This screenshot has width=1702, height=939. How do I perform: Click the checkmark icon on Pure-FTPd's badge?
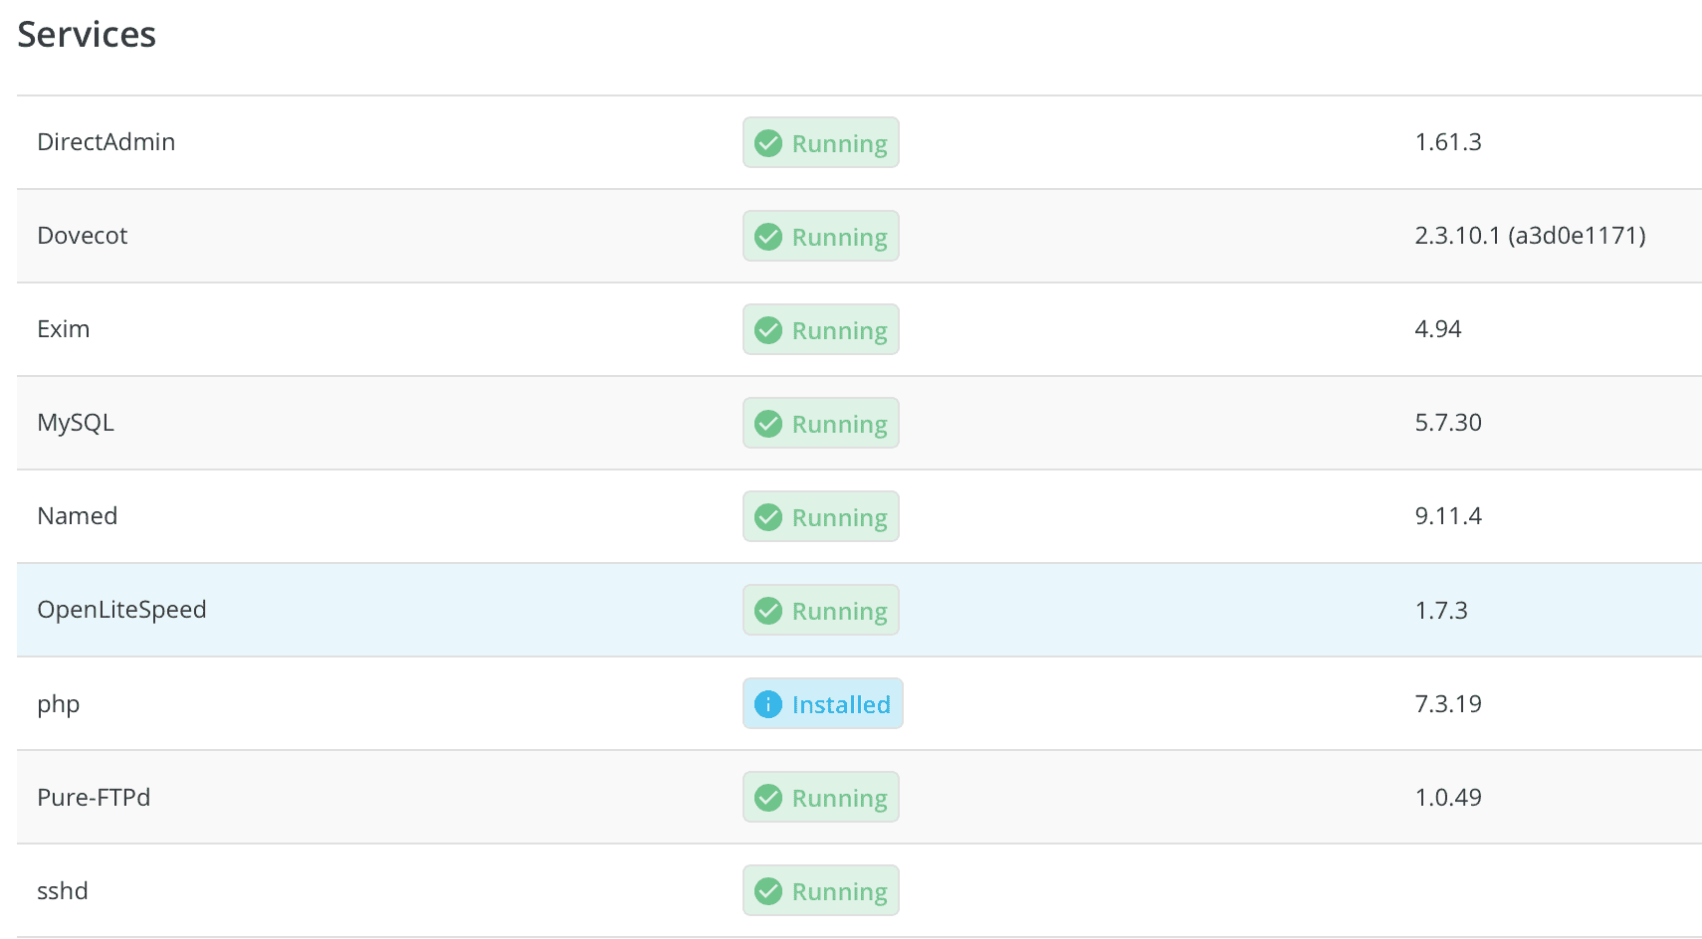pyautogui.click(x=767, y=797)
